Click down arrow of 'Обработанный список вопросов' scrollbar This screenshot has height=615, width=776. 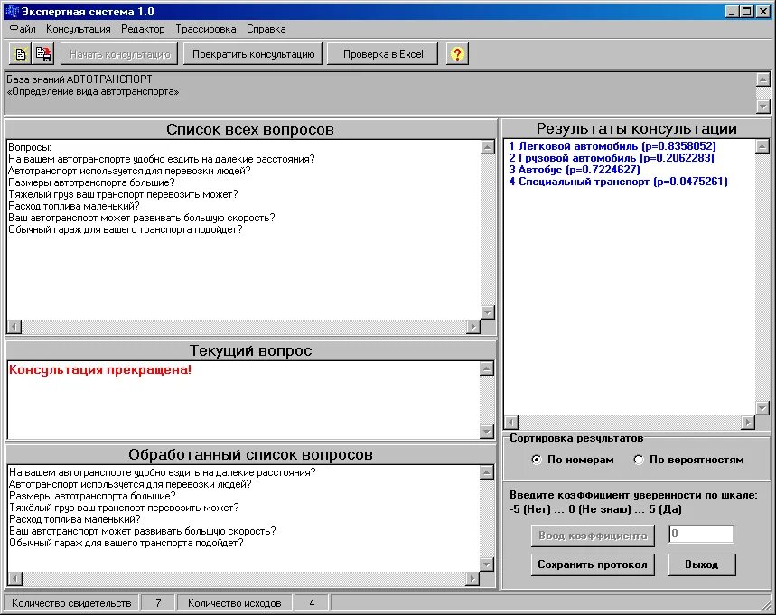(487, 564)
